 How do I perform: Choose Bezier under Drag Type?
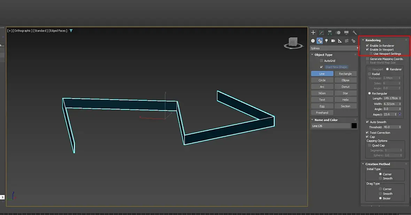pos(380,198)
